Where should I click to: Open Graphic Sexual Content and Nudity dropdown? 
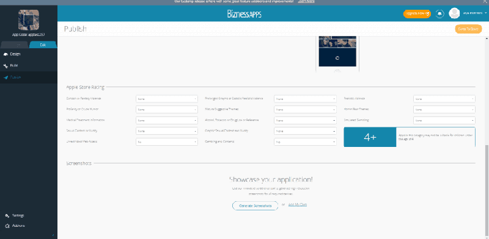[305, 131]
